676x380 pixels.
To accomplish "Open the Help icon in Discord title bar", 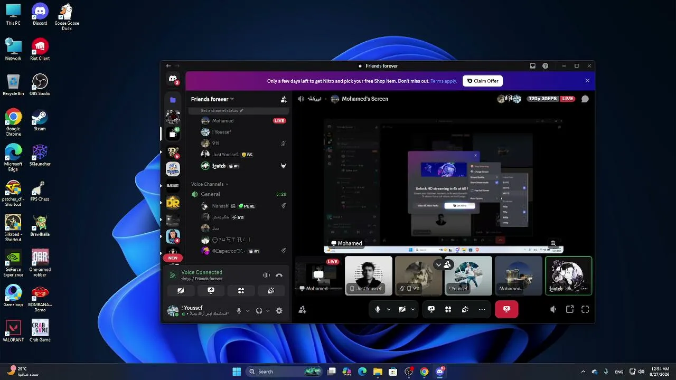I will click(x=545, y=66).
